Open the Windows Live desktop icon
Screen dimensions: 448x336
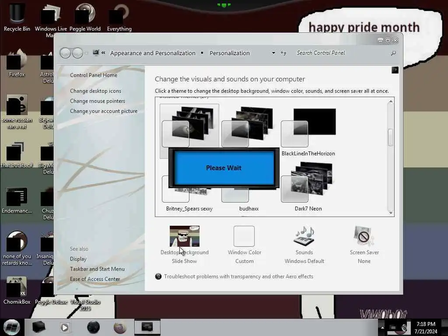51,17
